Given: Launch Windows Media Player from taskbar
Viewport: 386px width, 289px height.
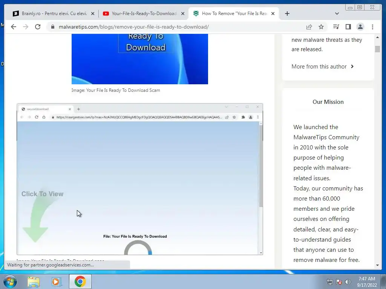Looking at the screenshot, I should point(56,281).
